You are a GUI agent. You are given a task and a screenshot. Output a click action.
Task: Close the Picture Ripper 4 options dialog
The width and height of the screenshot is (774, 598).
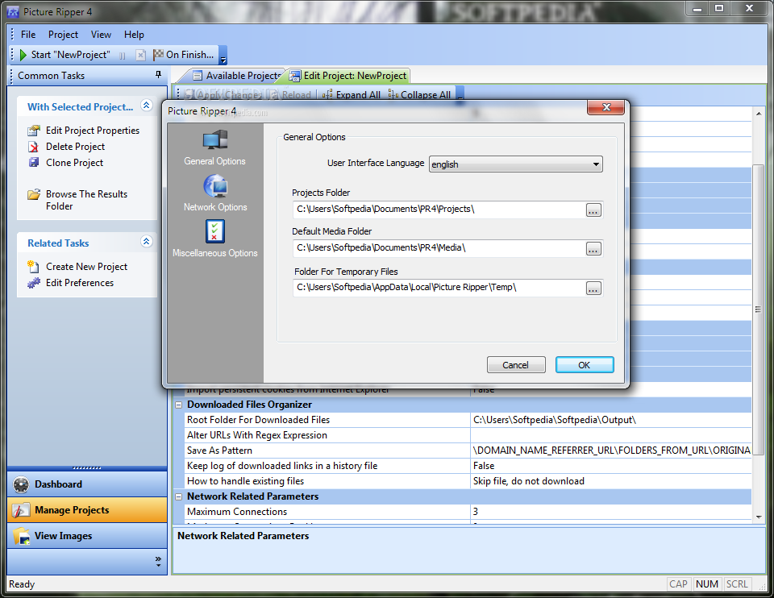point(606,107)
